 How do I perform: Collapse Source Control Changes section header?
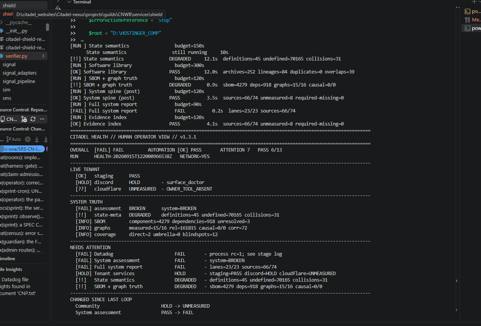pyautogui.click(x=23, y=129)
